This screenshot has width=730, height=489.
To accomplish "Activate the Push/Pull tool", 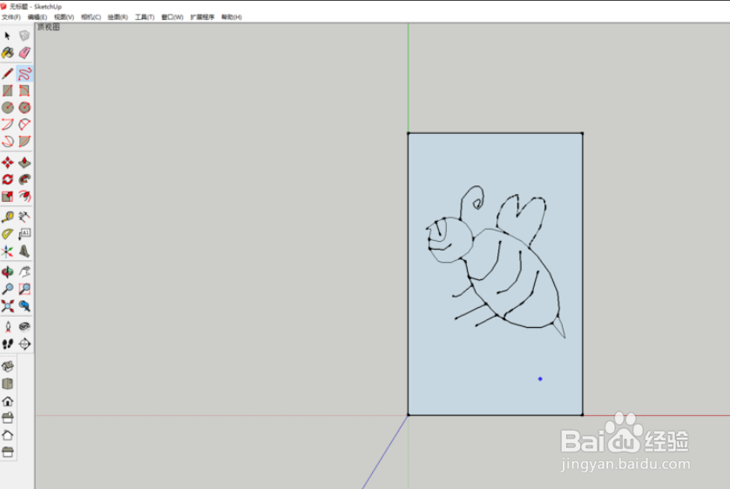I will pos(24,162).
